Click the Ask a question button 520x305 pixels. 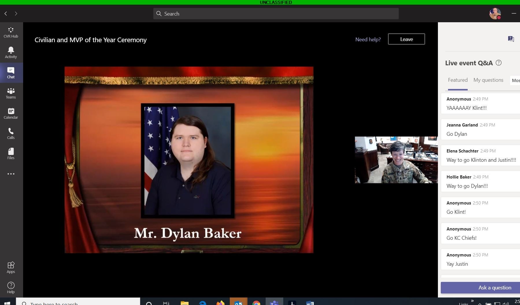click(x=480, y=288)
